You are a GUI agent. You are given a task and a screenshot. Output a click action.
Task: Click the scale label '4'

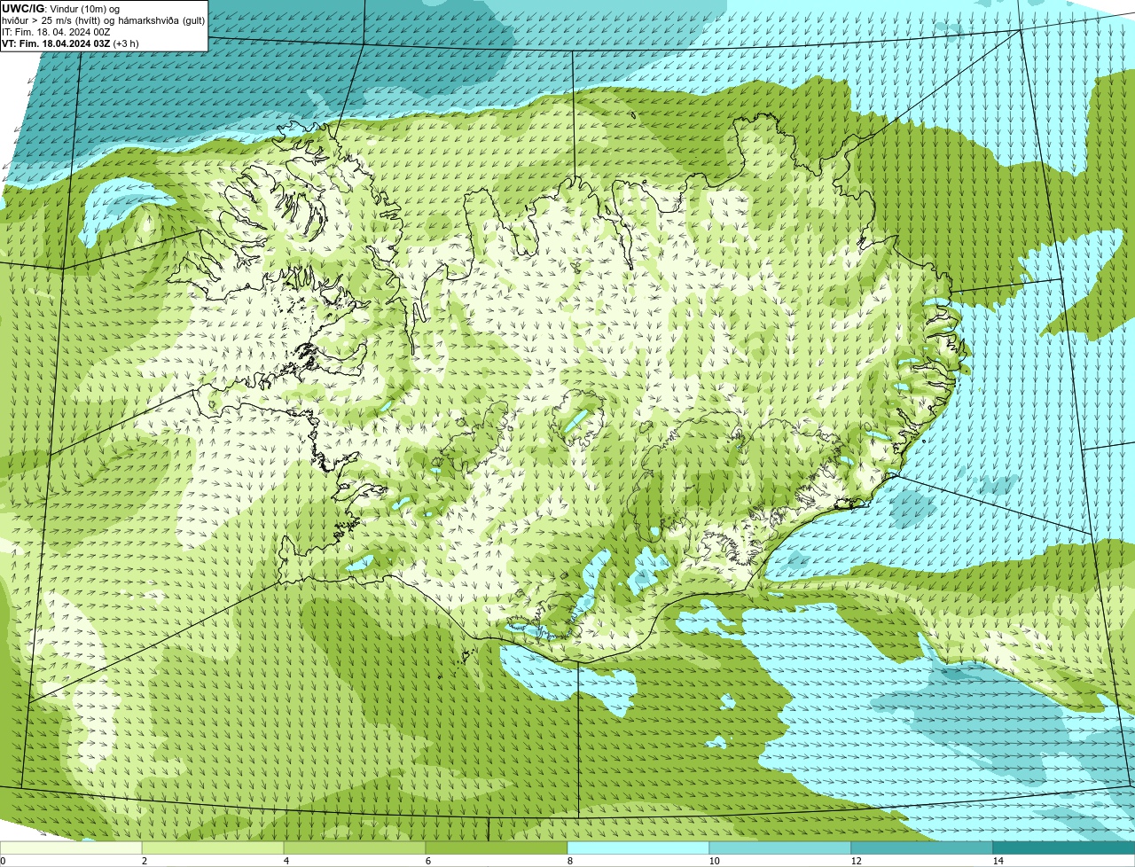click(x=286, y=861)
